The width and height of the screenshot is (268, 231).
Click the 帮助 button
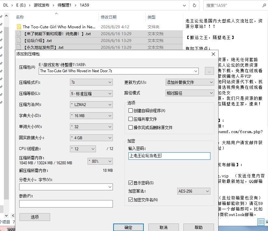pos(199,227)
